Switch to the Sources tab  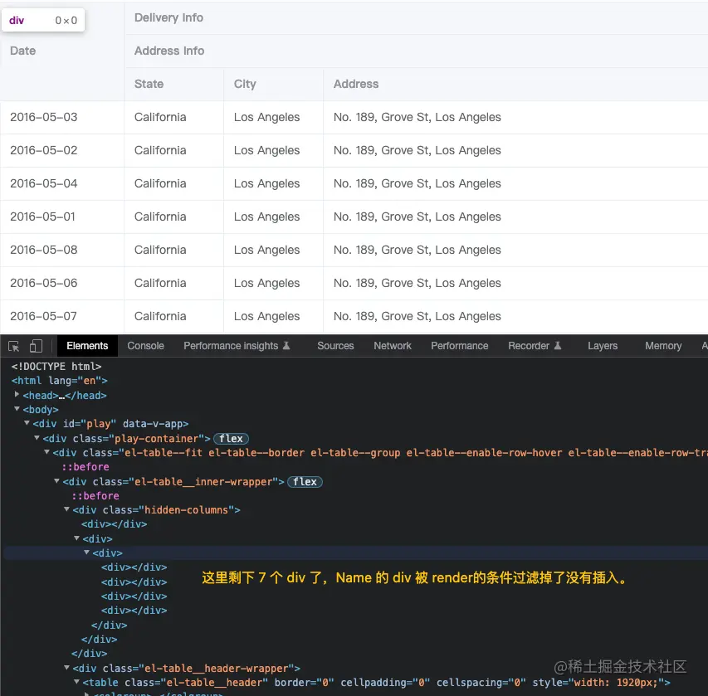(335, 346)
